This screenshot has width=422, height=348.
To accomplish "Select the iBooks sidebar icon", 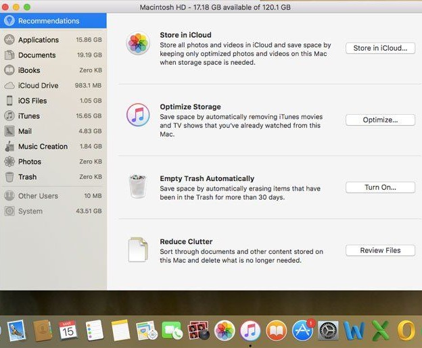I will [9, 70].
